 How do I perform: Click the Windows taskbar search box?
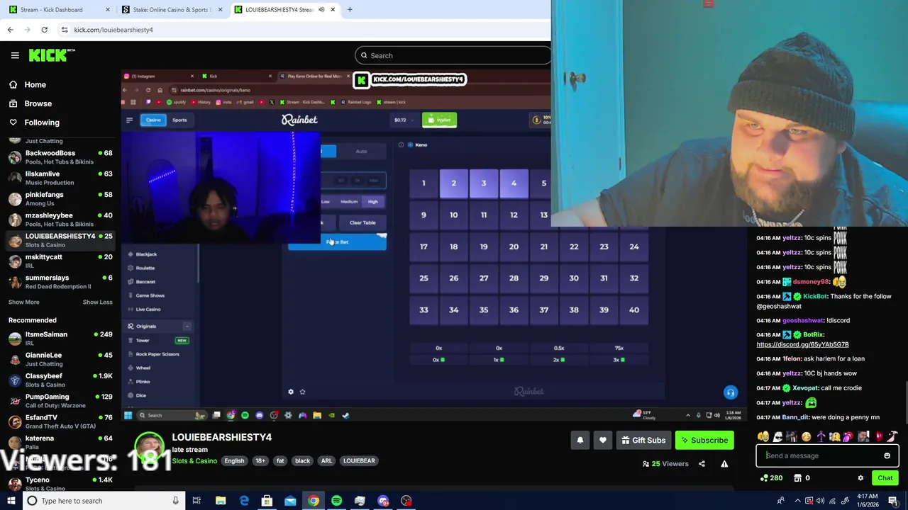pos(103,501)
